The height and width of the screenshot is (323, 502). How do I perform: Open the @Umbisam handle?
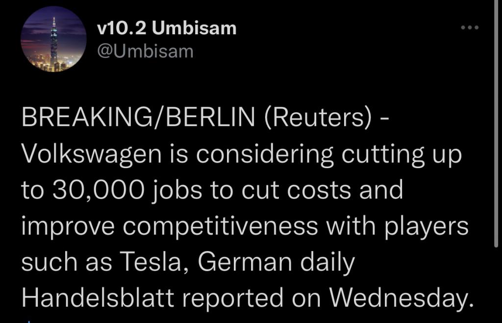(145, 51)
